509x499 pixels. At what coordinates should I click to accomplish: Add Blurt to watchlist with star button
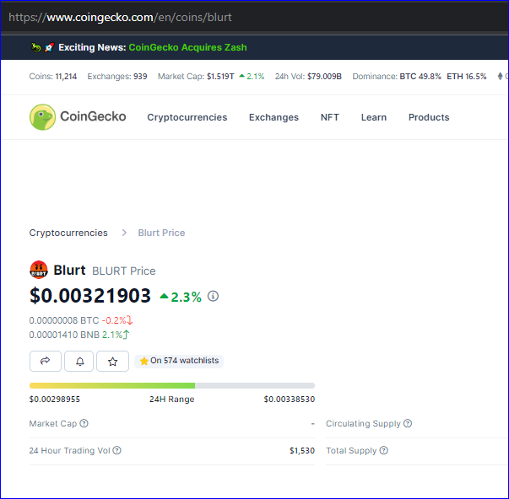tap(112, 361)
